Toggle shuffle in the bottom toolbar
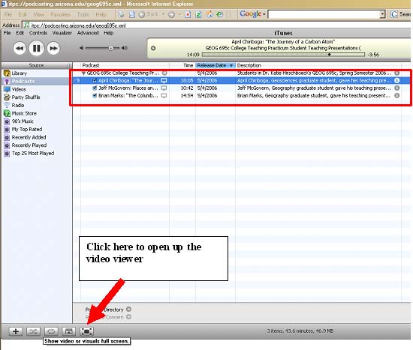Viewport: 413px width, 350px height. (33, 331)
